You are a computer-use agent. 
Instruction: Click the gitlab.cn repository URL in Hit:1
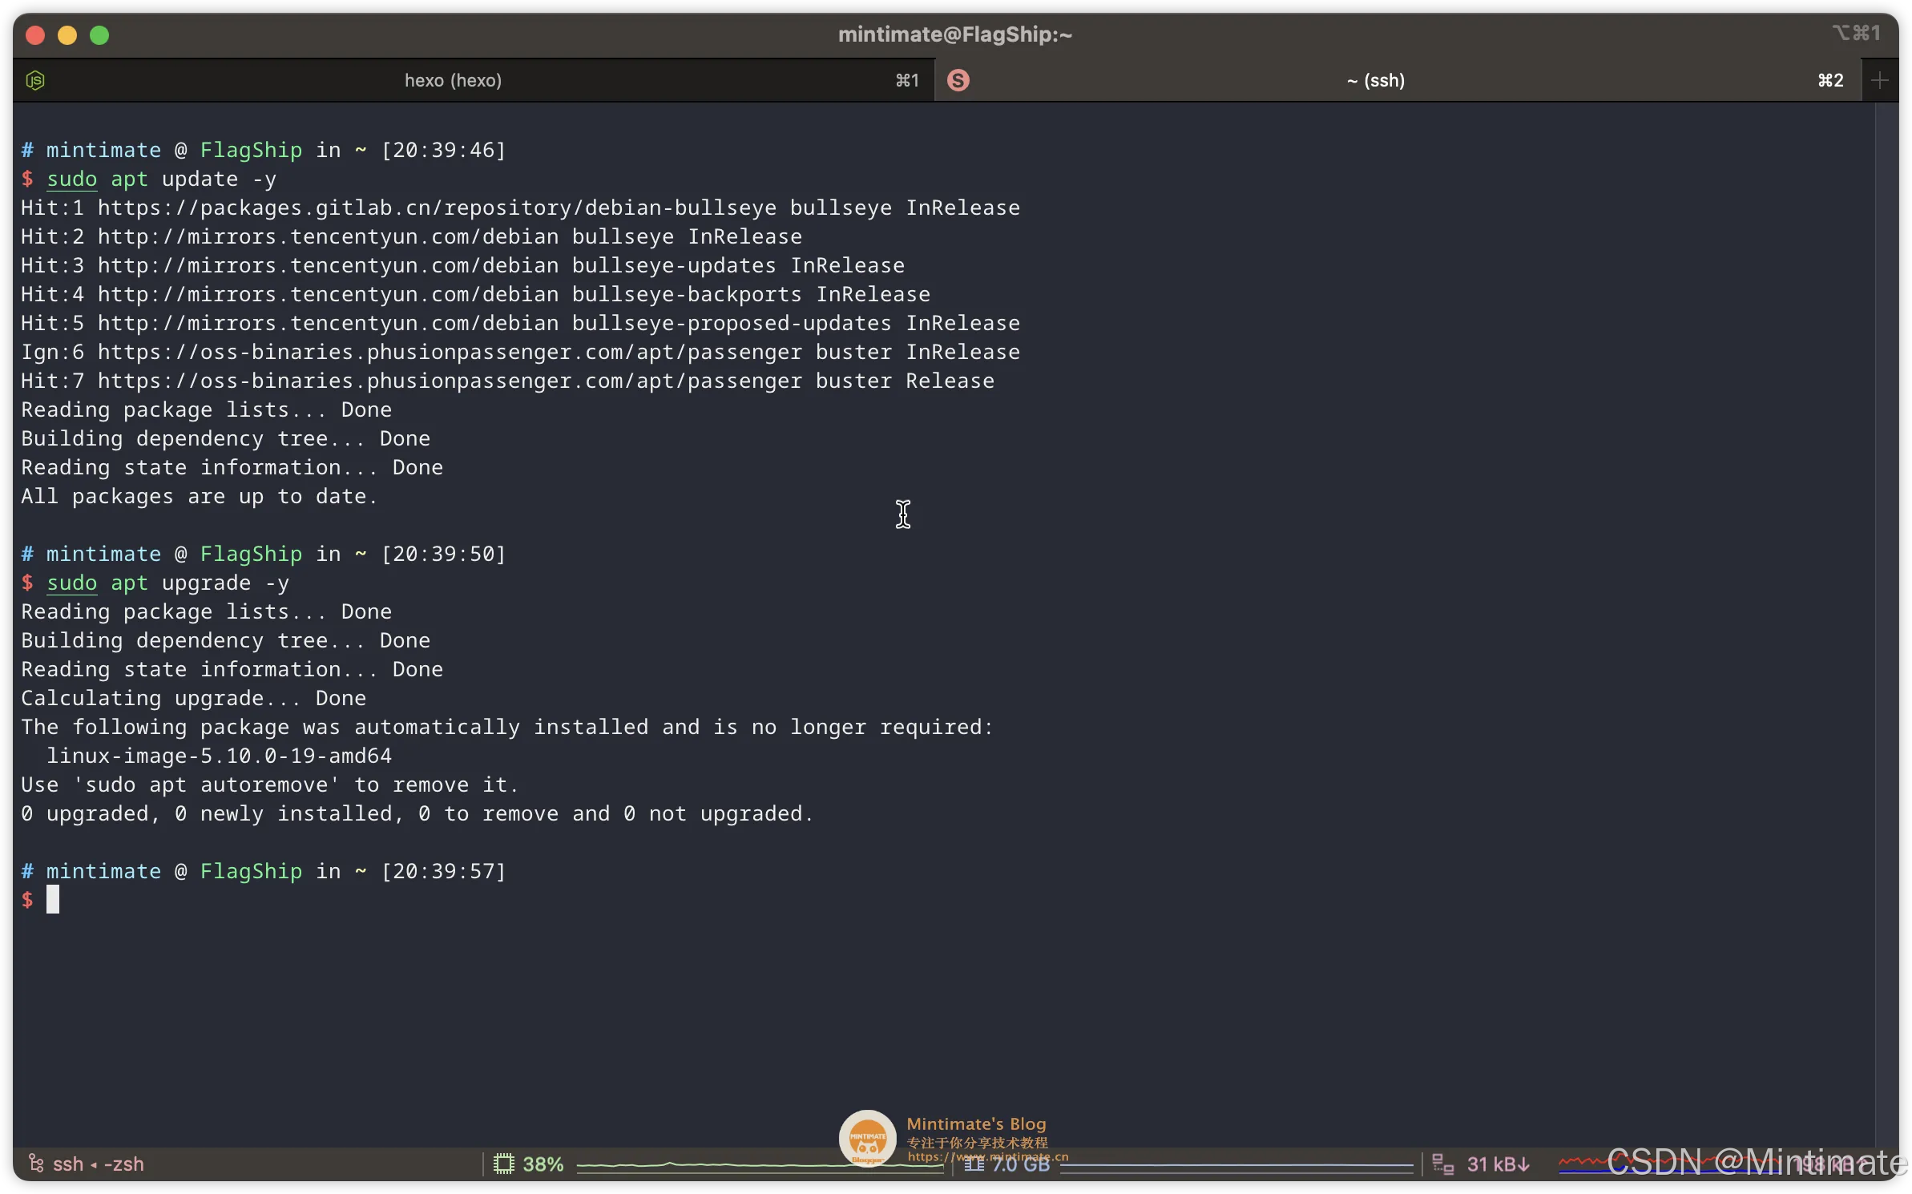(x=437, y=208)
